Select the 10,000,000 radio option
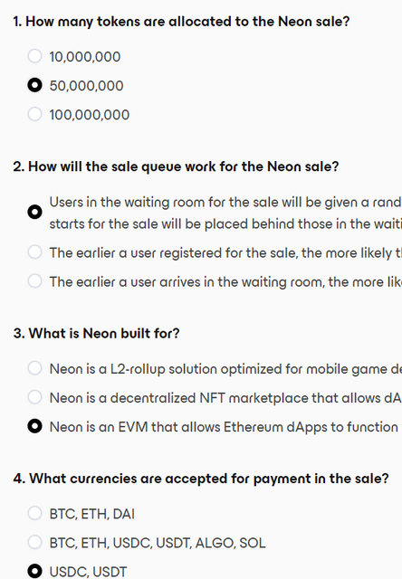 click(34, 56)
